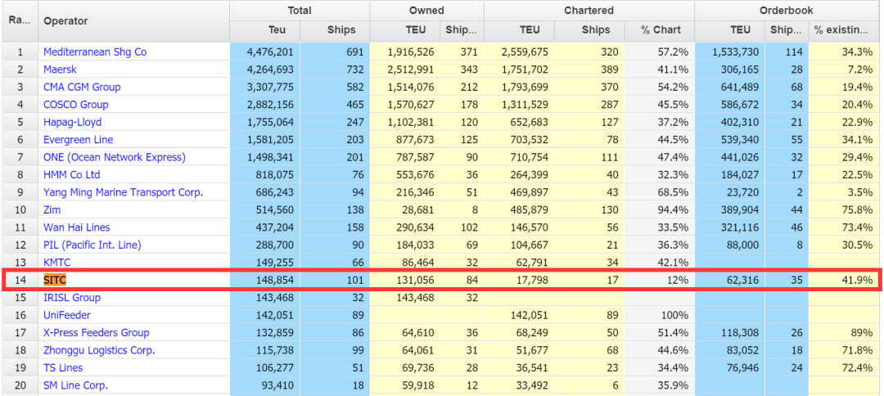Click the Rank column header
This screenshot has height=396, width=884.
(x=19, y=20)
